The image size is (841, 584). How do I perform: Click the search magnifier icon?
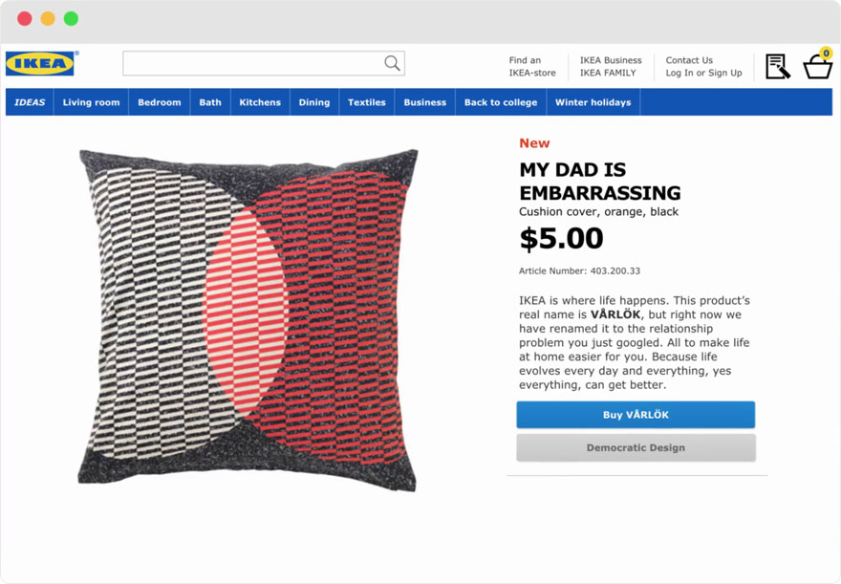pos(392,63)
